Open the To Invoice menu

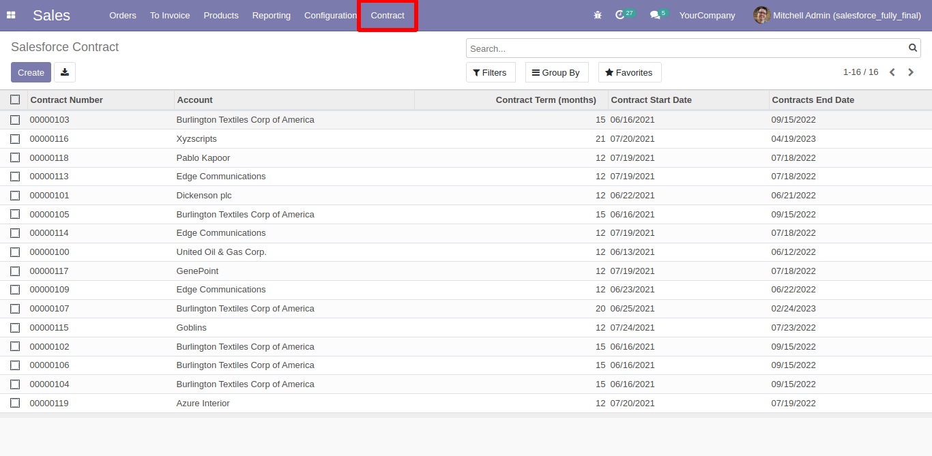click(x=170, y=15)
